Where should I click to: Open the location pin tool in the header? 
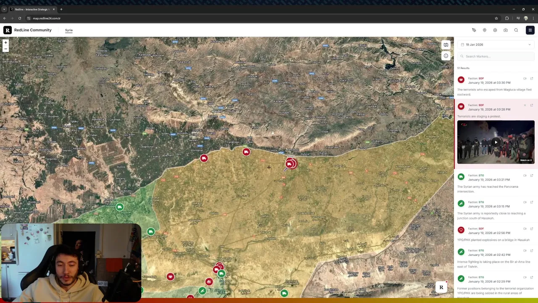point(485,30)
